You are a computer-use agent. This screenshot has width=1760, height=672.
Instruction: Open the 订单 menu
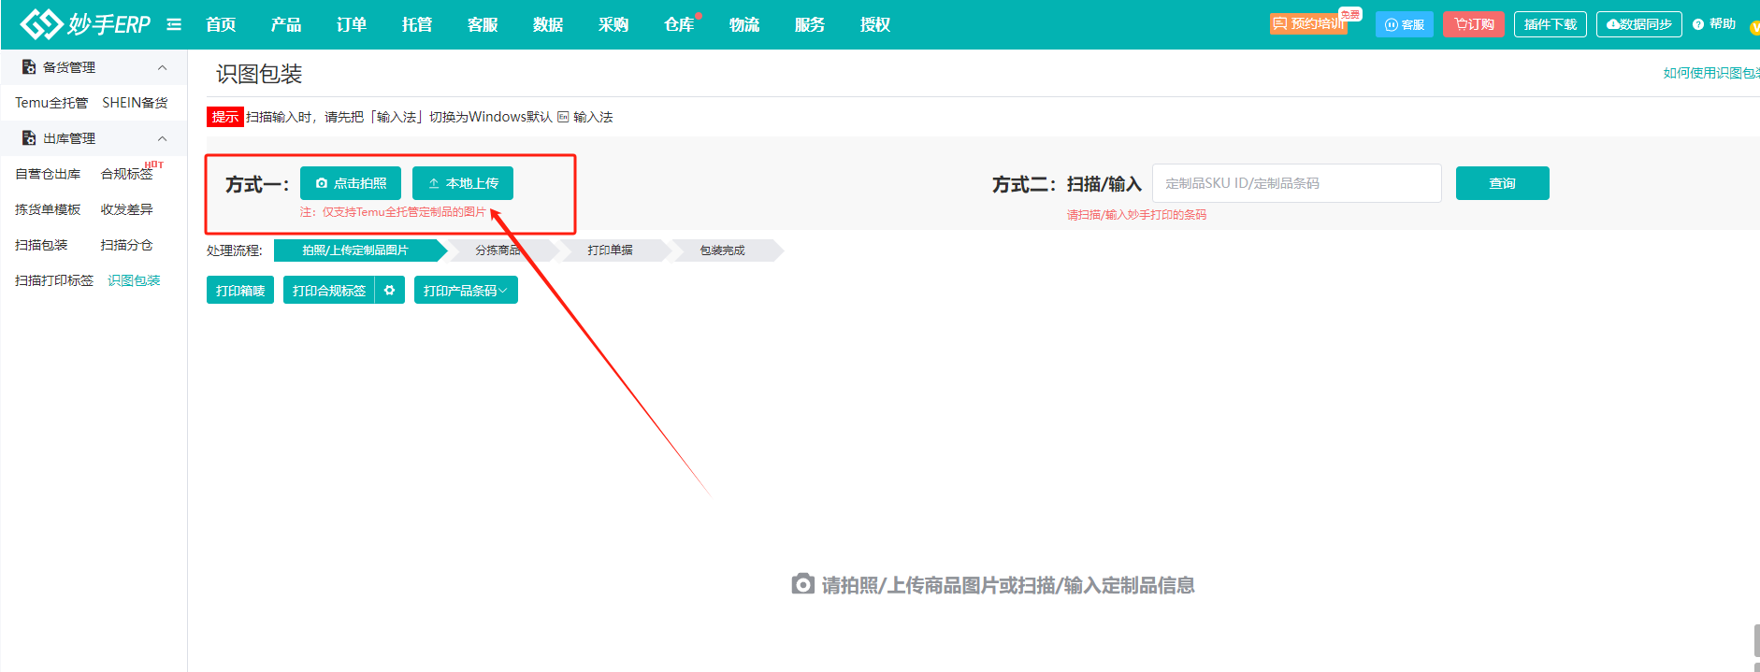[x=352, y=24]
